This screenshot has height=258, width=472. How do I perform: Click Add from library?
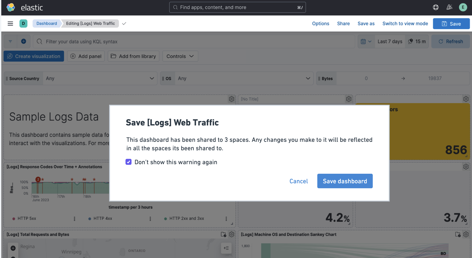click(133, 56)
